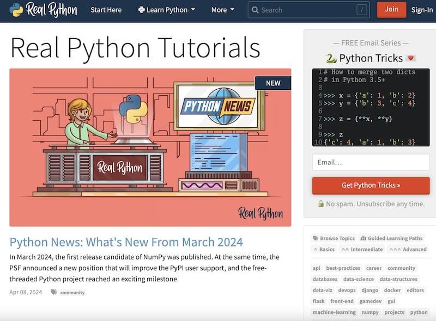Select the flask topic tag
Viewport: 436px width, 321px height.
pos(318,301)
